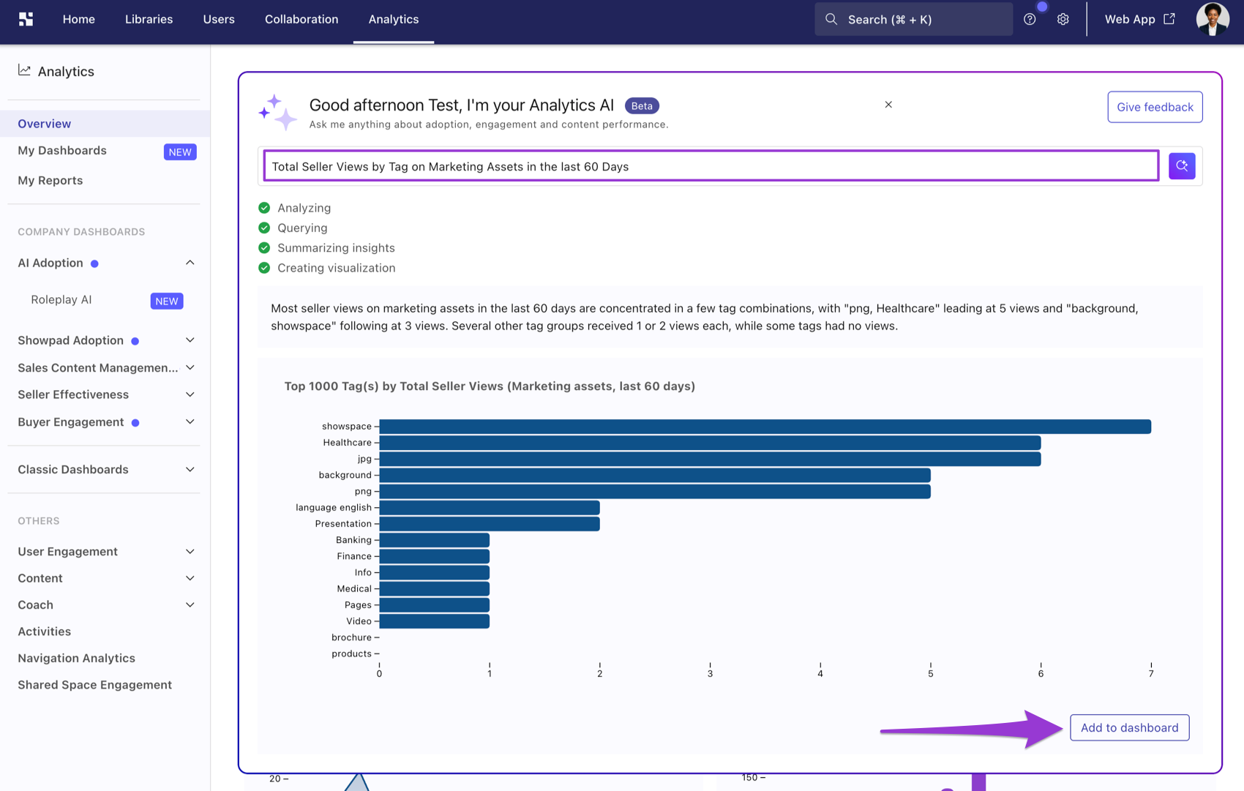Viewport: 1244px width, 791px height.
Task: Switch to the Libraries tab
Action: pos(149,19)
